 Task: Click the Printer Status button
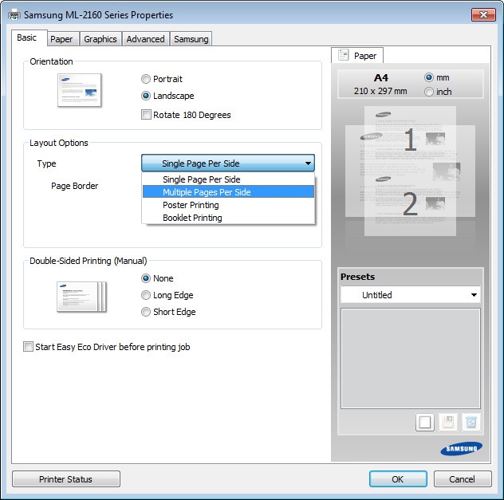(66, 479)
